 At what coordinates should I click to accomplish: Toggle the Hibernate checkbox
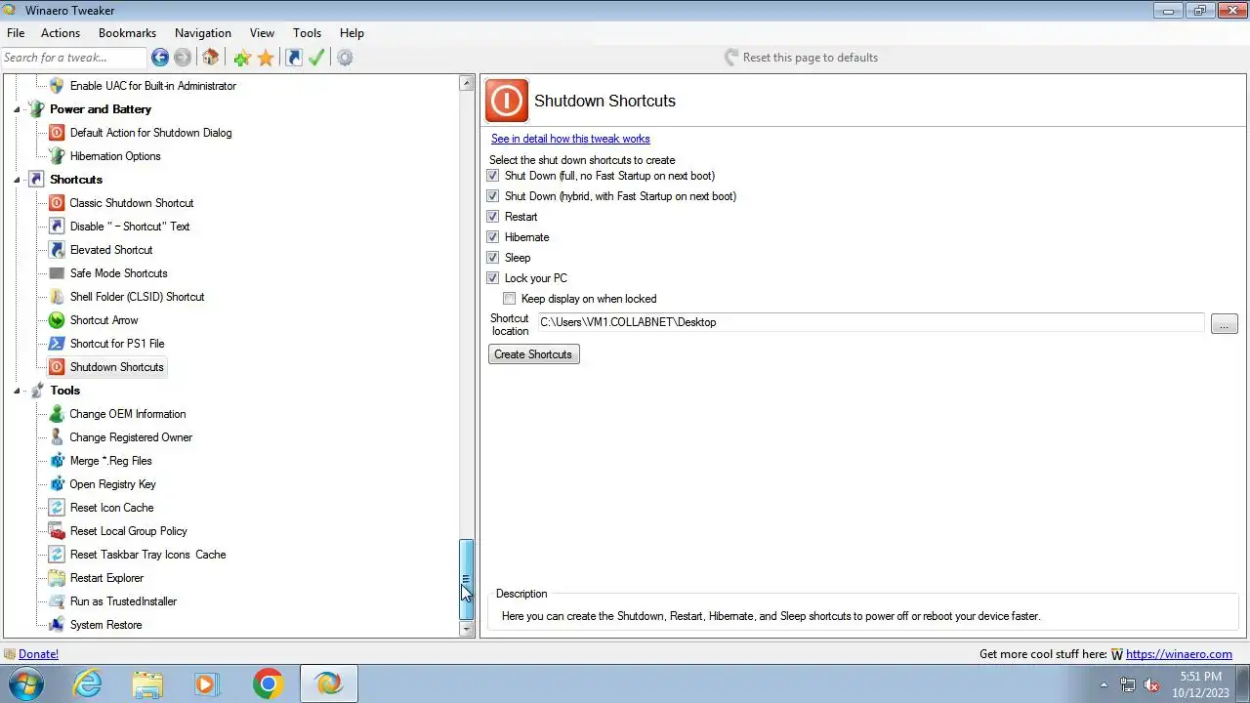[493, 237]
